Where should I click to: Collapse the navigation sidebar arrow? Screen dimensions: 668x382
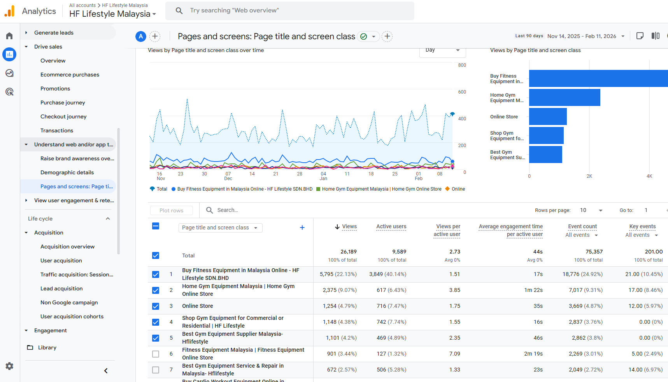(x=106, y=371)
